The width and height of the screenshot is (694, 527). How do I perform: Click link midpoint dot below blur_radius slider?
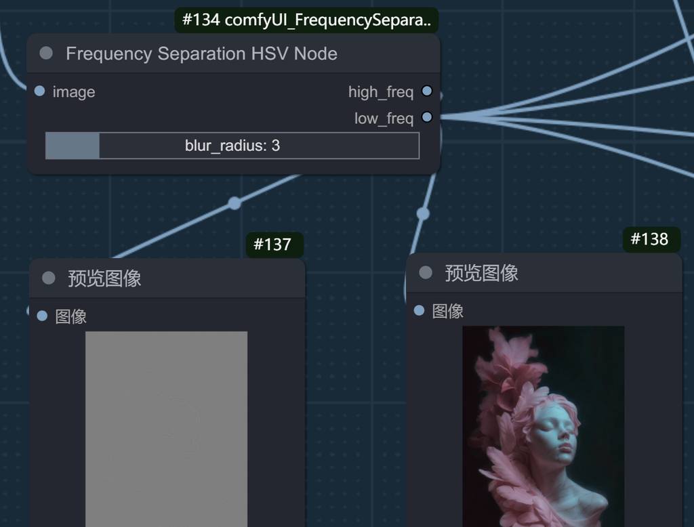[x=234, y=203]
